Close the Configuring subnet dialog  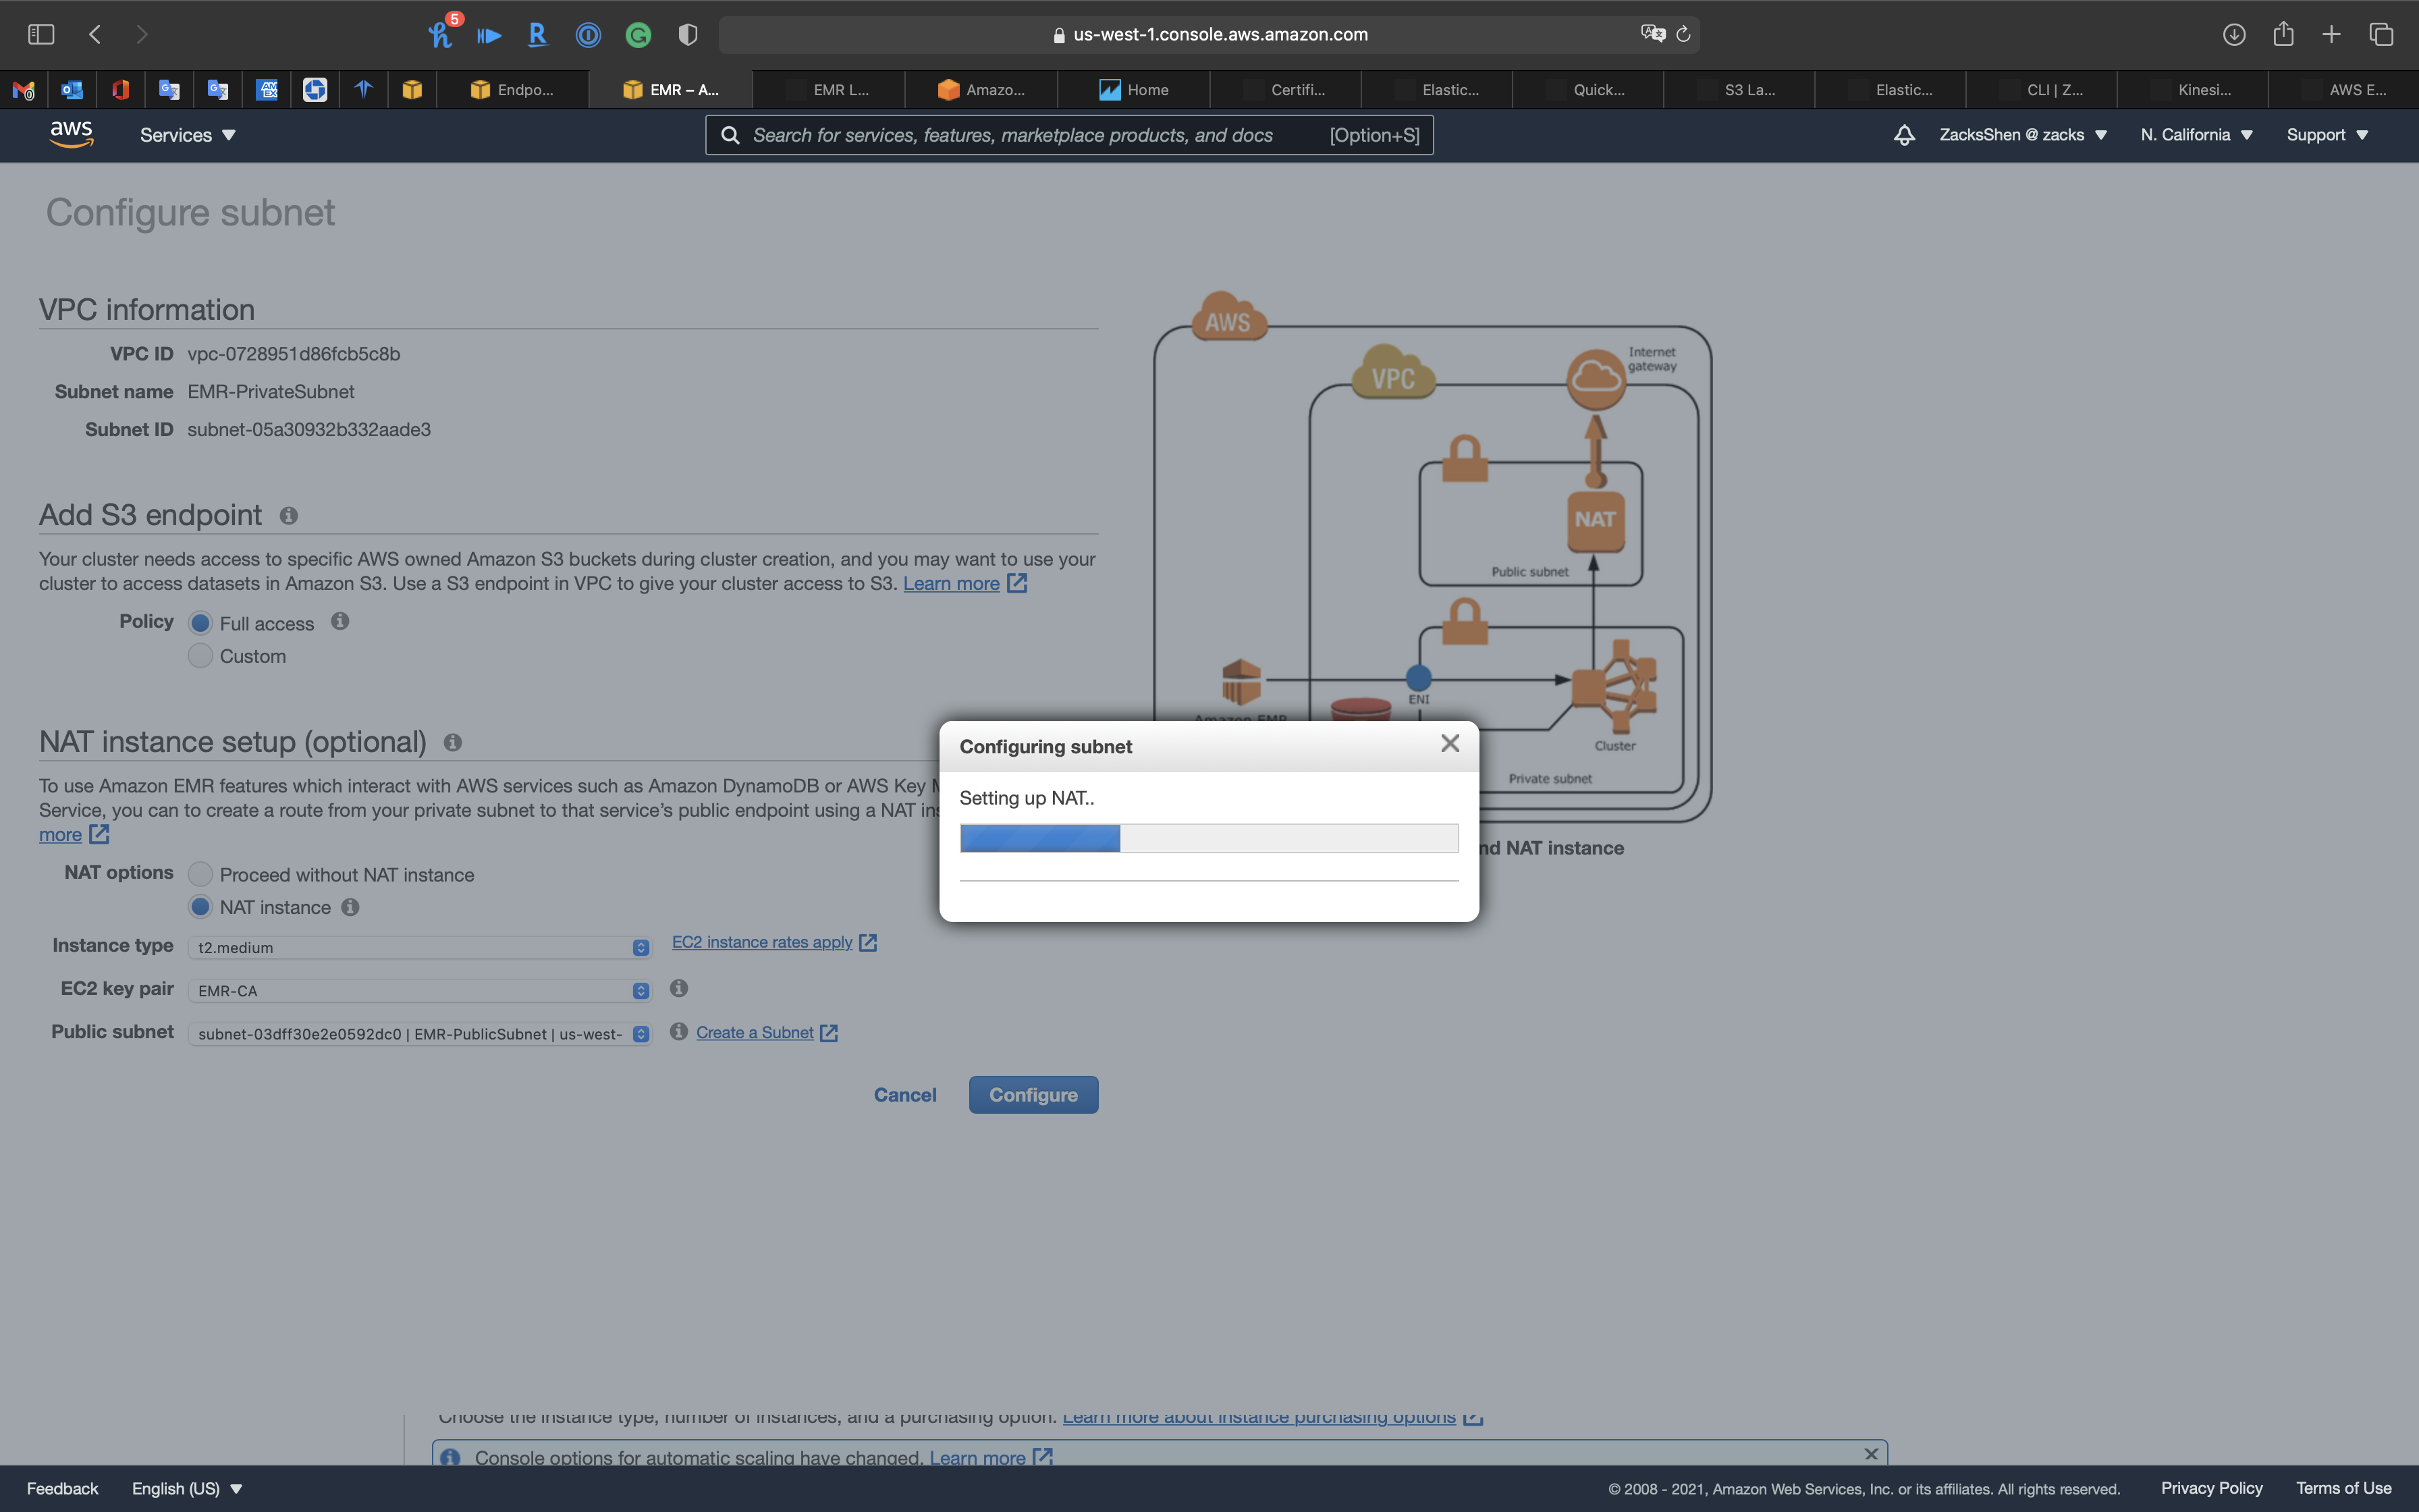coord(1449,743)
